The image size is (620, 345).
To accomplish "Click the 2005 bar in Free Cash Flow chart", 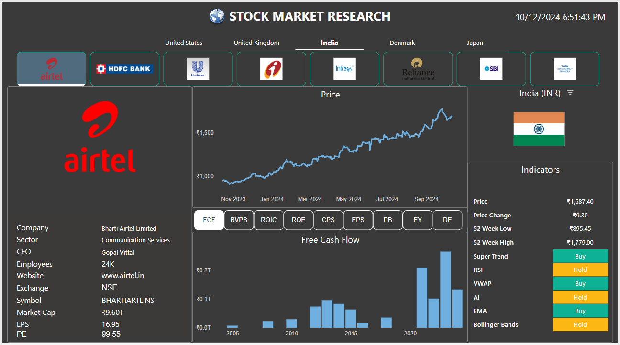I will coord(232,326).
